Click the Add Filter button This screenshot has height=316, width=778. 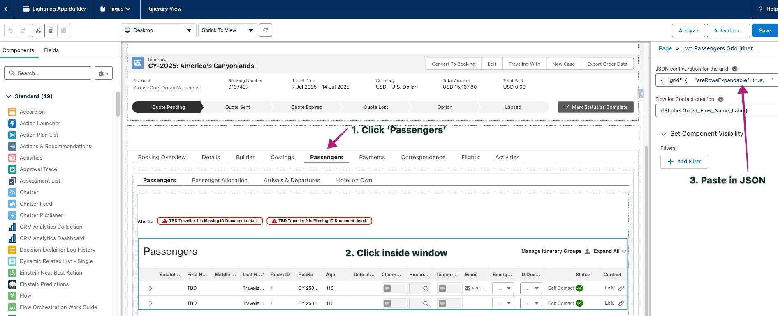[x=684, y=162]
